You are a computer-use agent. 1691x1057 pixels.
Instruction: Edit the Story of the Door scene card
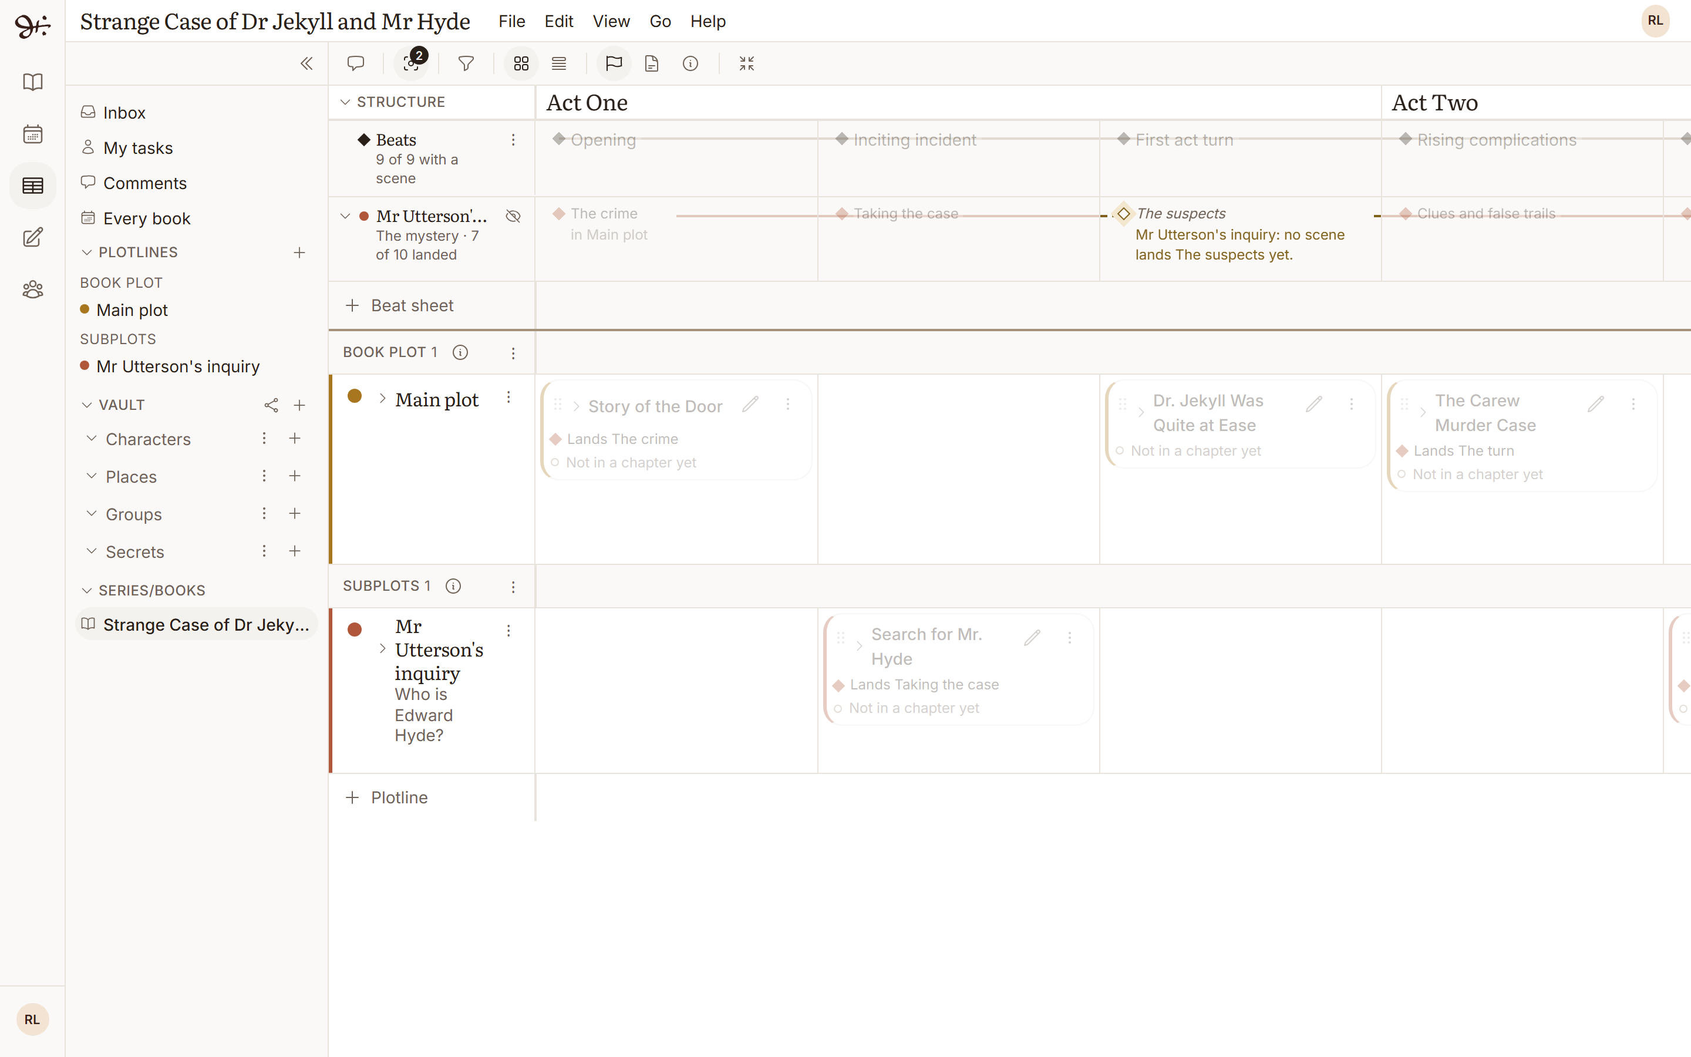coord(750,405)
